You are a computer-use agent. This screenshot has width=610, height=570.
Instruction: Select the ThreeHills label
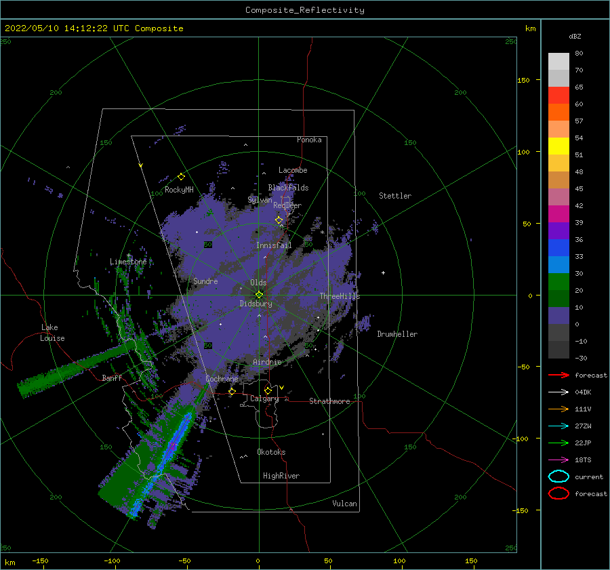click(340, 296)
